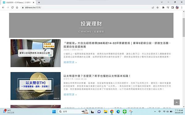Click 繼續閱讀 under the 碧藍灣 article

click(70, 62)
